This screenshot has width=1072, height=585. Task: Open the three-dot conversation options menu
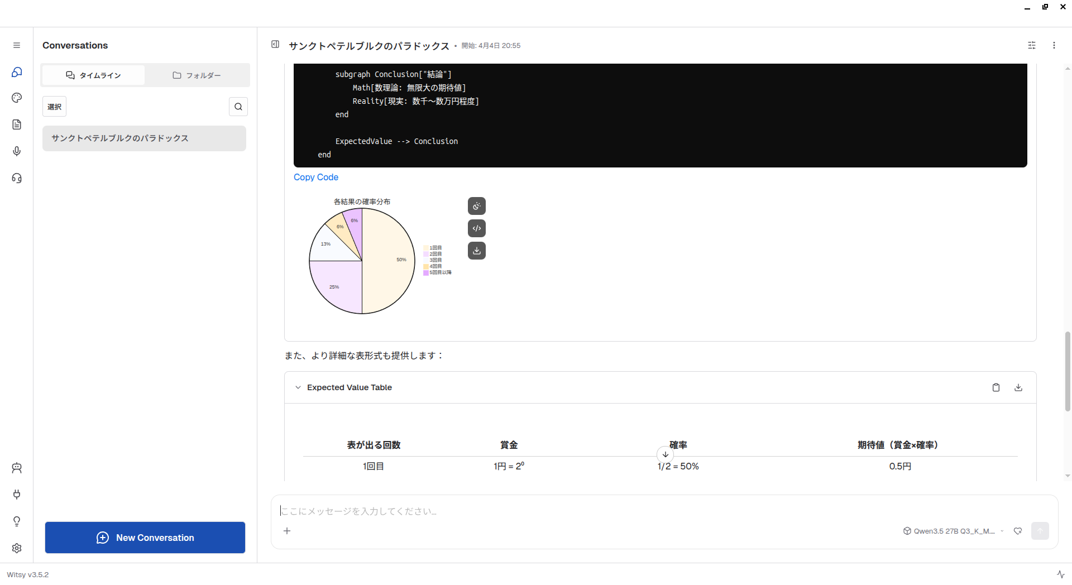[1054, 45]
